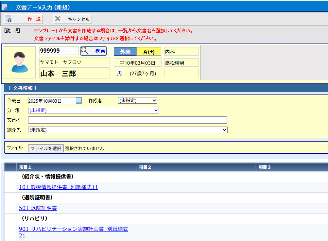Click the 外来 outpatient status badge
This screenshot has width=328, height=241.
click(125, 52)
